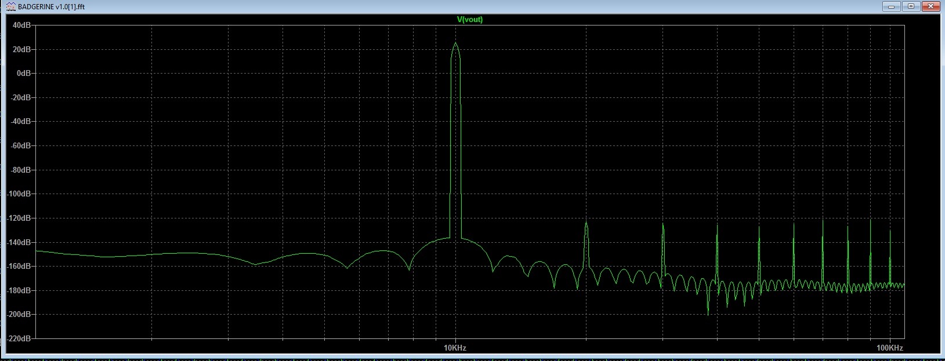Click the -100dB axis label
Viewport: 945px width, 361px height.
(19, 194)
